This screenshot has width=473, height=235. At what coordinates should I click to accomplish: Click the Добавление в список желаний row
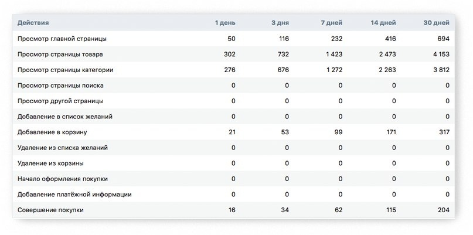233,117
